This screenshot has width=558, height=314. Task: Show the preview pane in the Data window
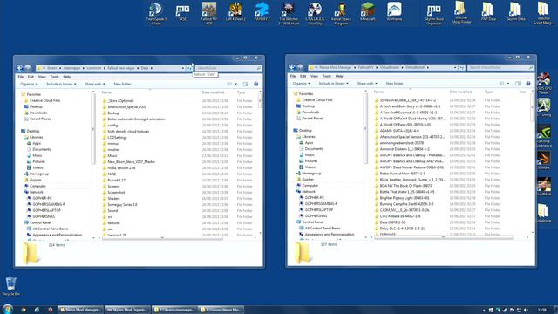pos(245,84)
